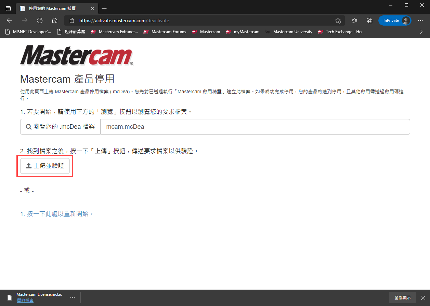The width and height of the screenshot is (430, 306).
Task: Click the Mastercam logo
Action: pyautogui.click(x=76, y=55)
